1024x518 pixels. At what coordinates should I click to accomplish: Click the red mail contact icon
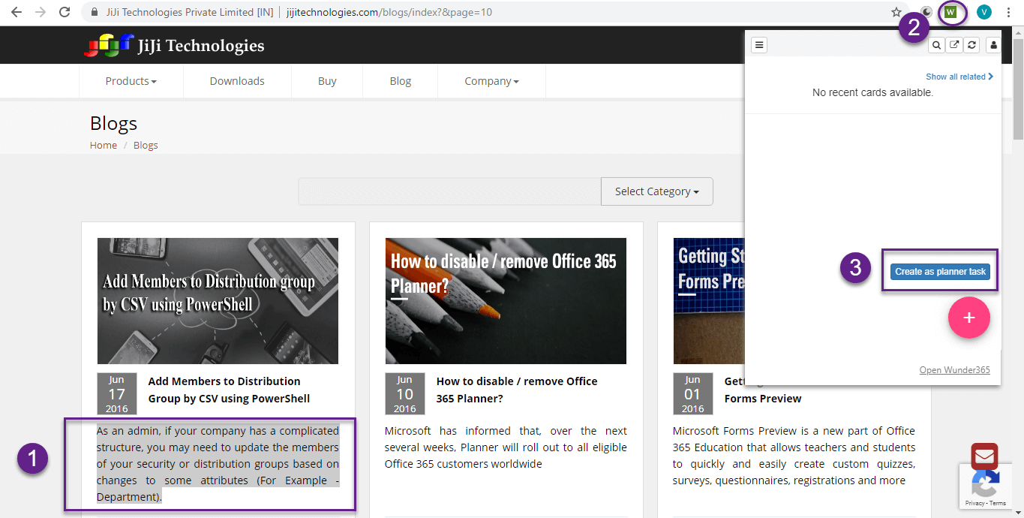984,456
